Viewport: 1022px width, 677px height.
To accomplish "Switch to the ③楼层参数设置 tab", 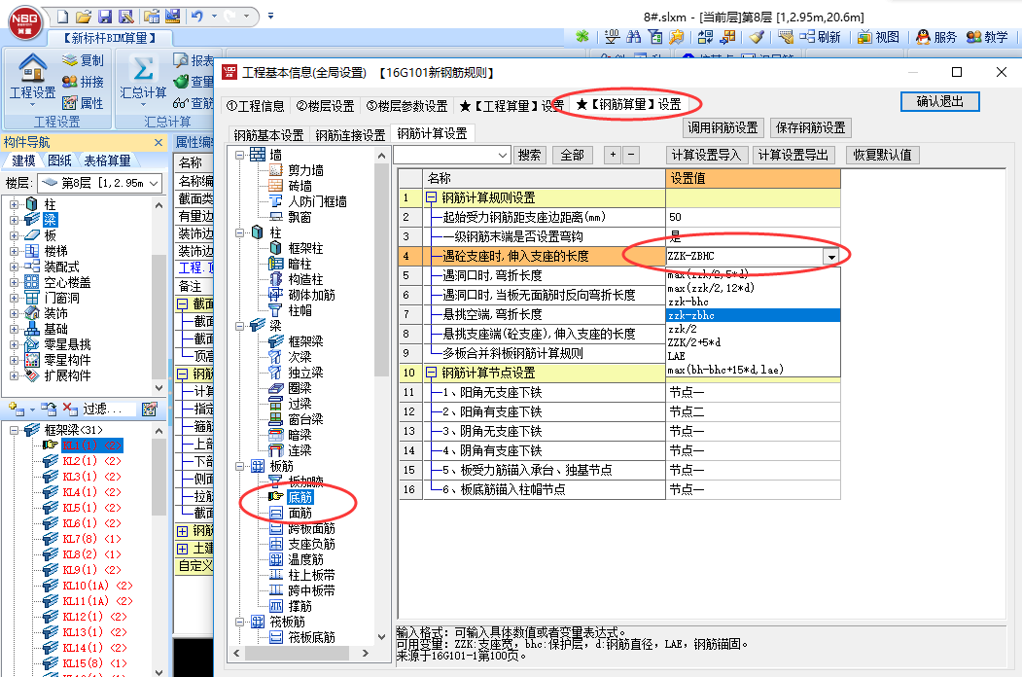I will pos(406,106).
